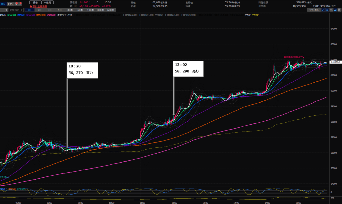The width and height of the screenshot is (342, 204).
Task: Click the magnifier zoom icon
Action: [327, 10]
